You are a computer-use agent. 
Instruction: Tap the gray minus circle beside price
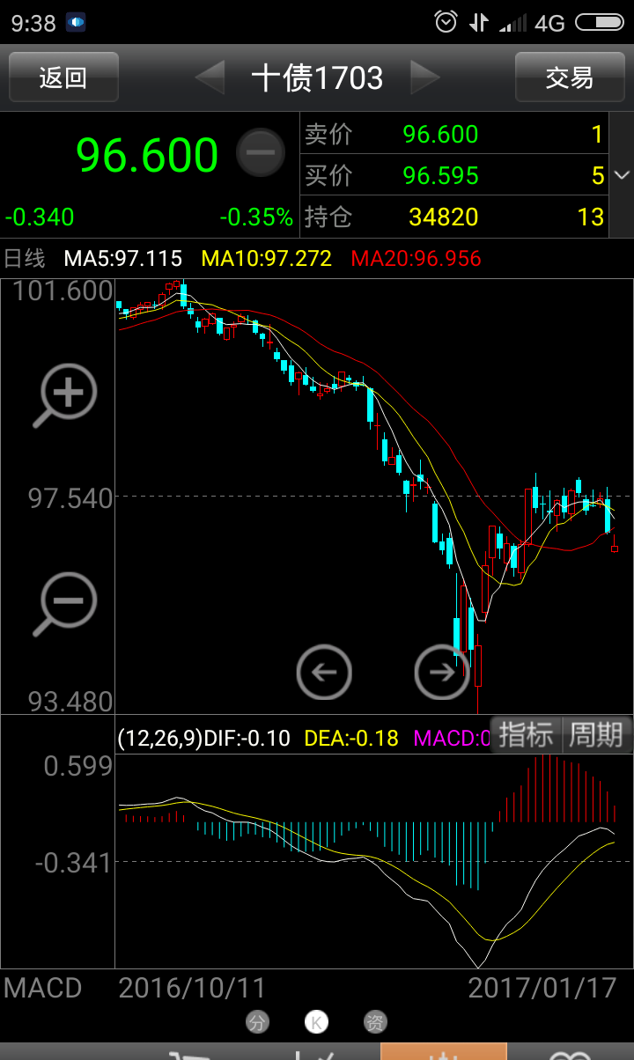(x=261, y=152)
